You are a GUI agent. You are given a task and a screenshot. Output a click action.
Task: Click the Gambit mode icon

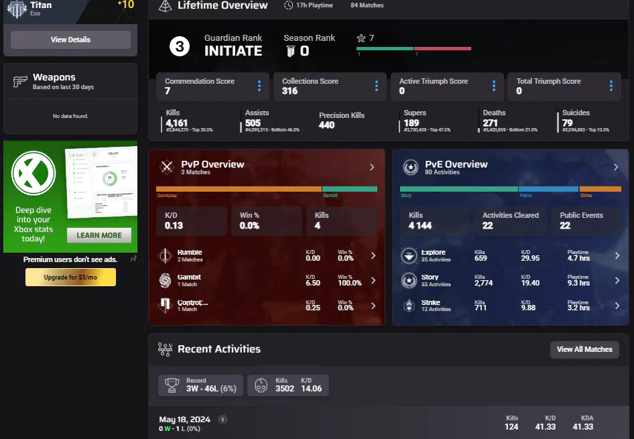(x=166, y=280)
